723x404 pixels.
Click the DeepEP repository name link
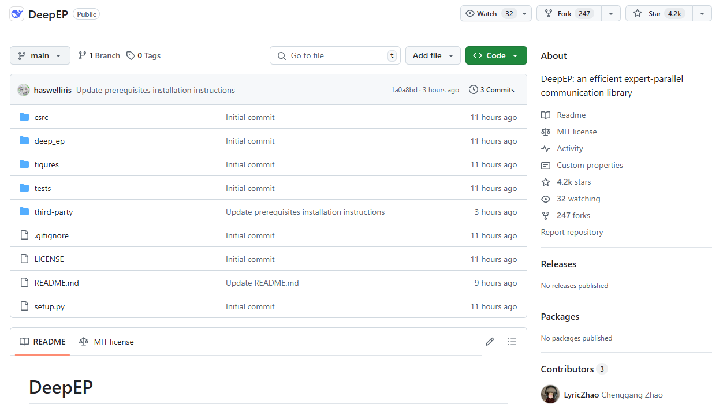49,14
